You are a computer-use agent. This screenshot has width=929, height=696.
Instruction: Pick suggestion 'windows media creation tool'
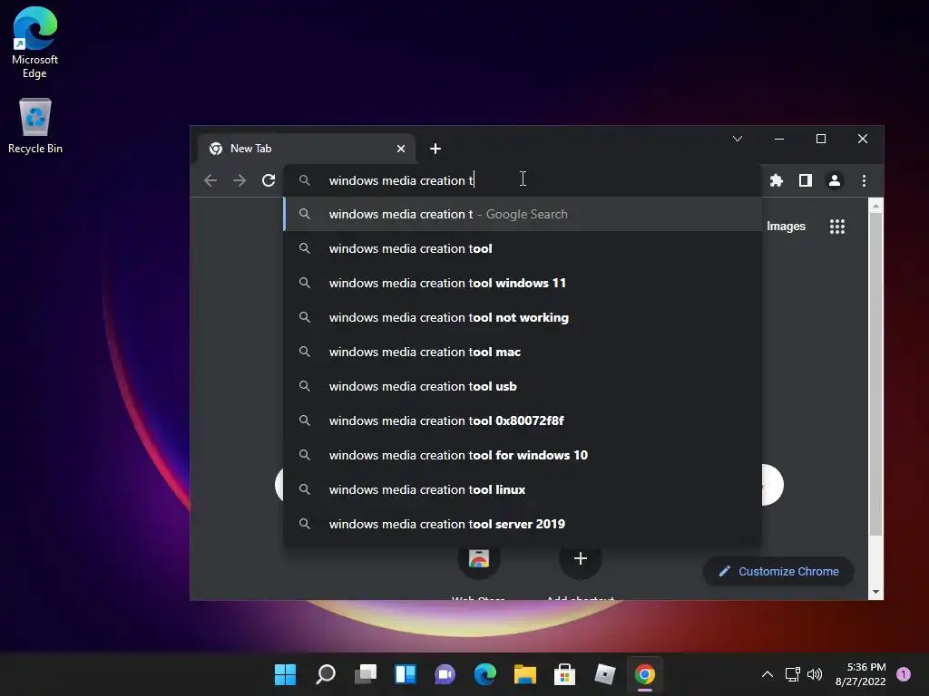click(x=523, y=248)
